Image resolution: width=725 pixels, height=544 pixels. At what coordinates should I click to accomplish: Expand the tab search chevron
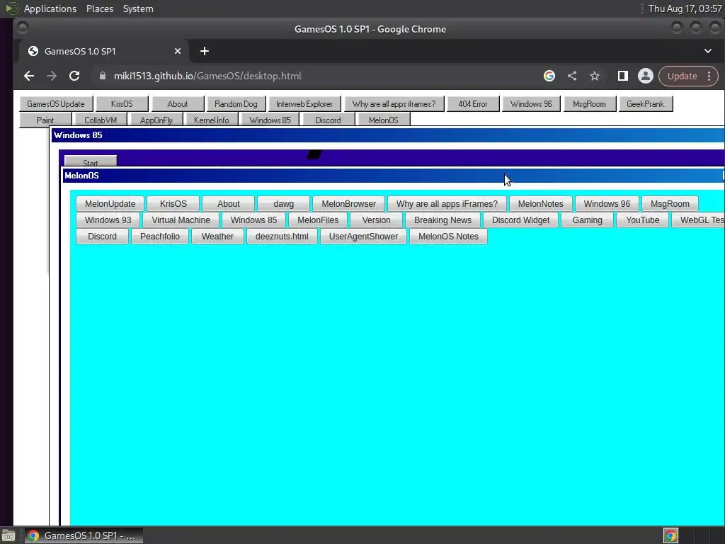click(708, 51)
